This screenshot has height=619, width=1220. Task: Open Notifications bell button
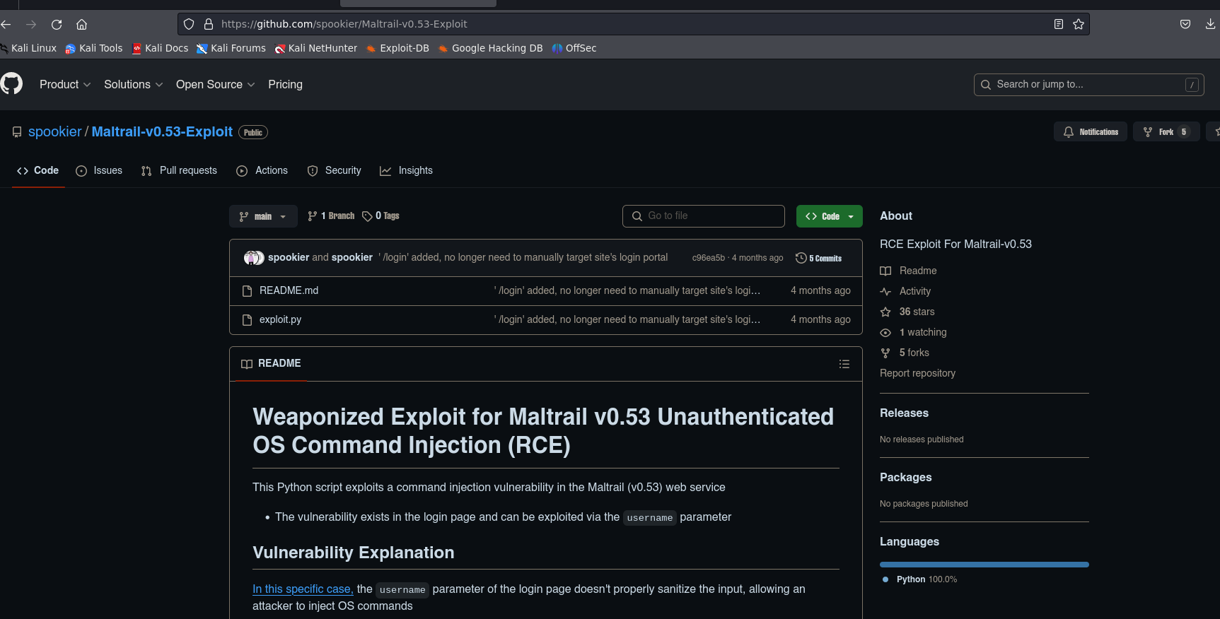click(1091, 132)
